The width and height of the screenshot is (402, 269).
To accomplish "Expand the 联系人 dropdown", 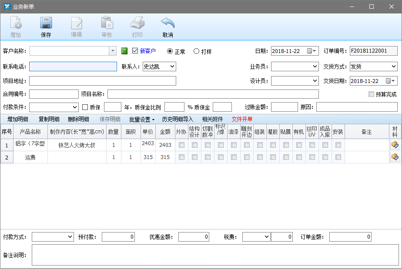I will point(172,66).
